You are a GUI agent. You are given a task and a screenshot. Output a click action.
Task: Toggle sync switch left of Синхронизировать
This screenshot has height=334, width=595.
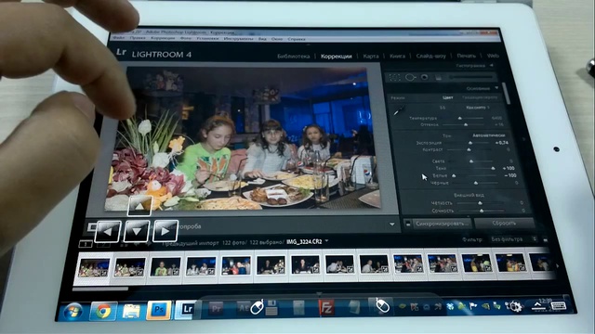407,224
